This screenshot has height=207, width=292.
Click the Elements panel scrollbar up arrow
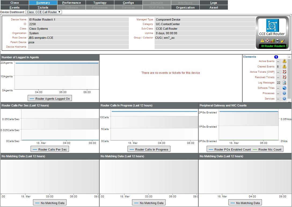(289, 57)
